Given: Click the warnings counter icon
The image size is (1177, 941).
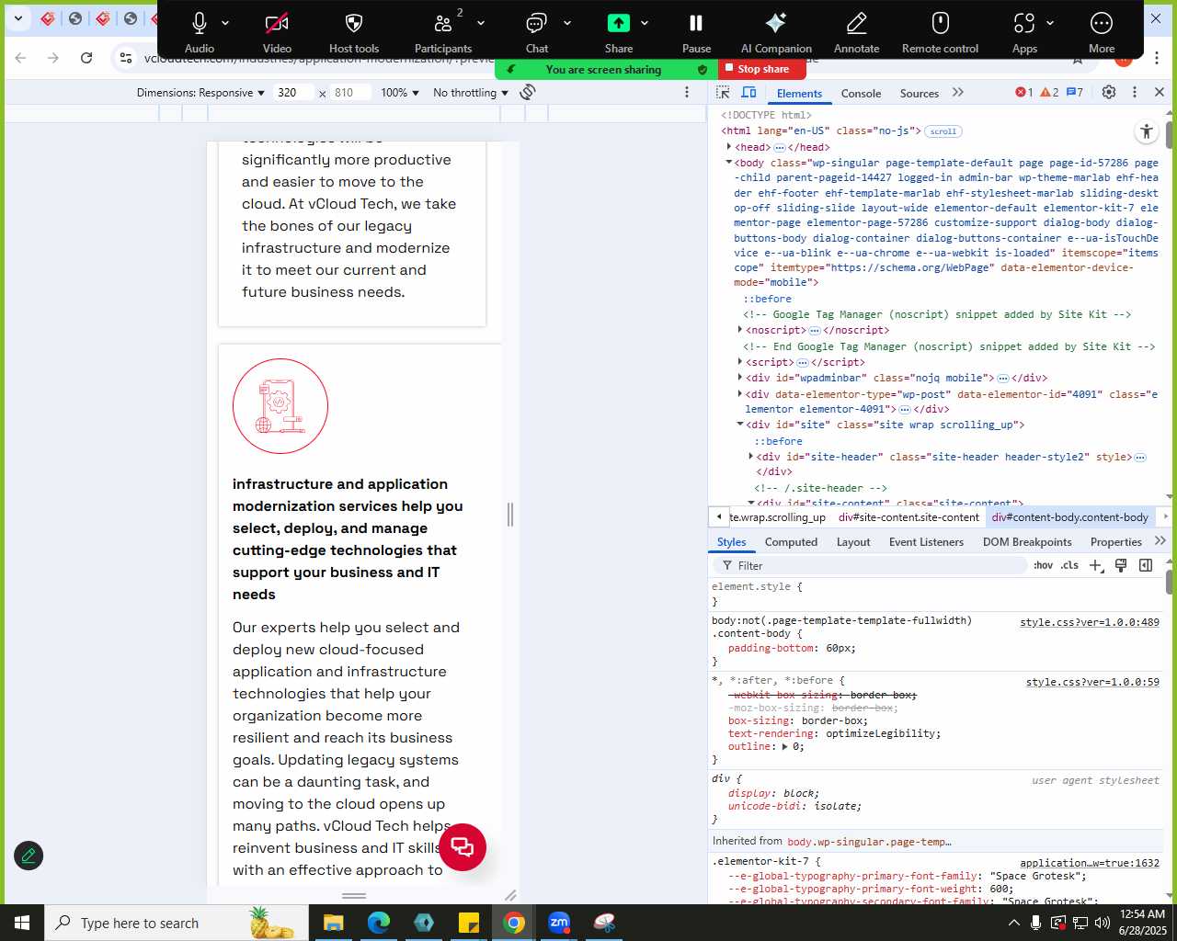Looking at the screenshot, I should 1049,92.
